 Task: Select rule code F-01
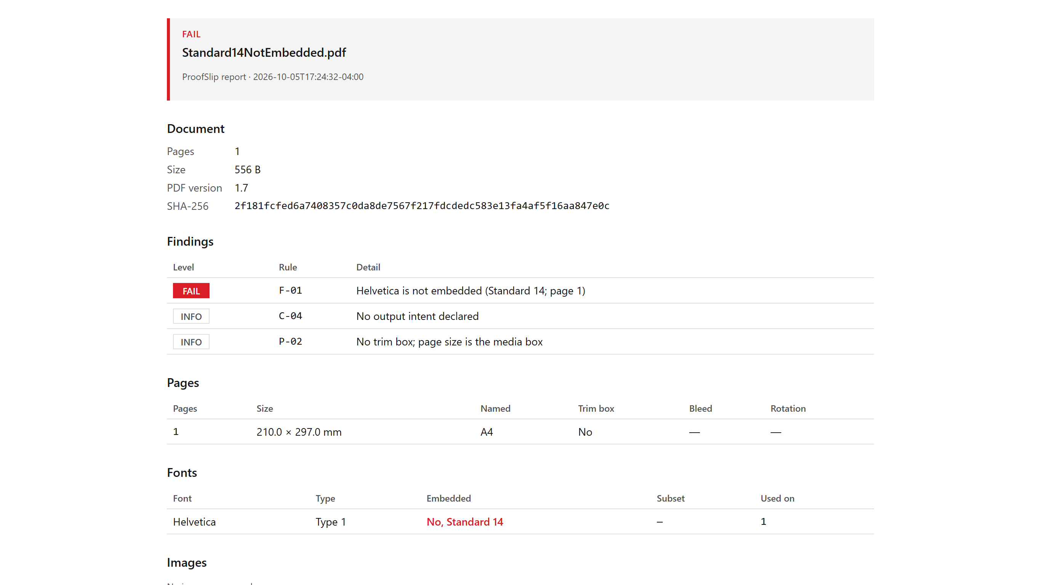pos(291,291)
